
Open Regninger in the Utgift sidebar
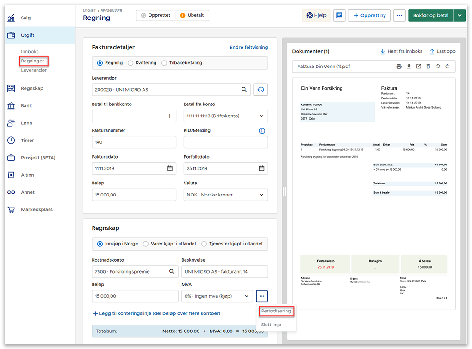point(32,61)
